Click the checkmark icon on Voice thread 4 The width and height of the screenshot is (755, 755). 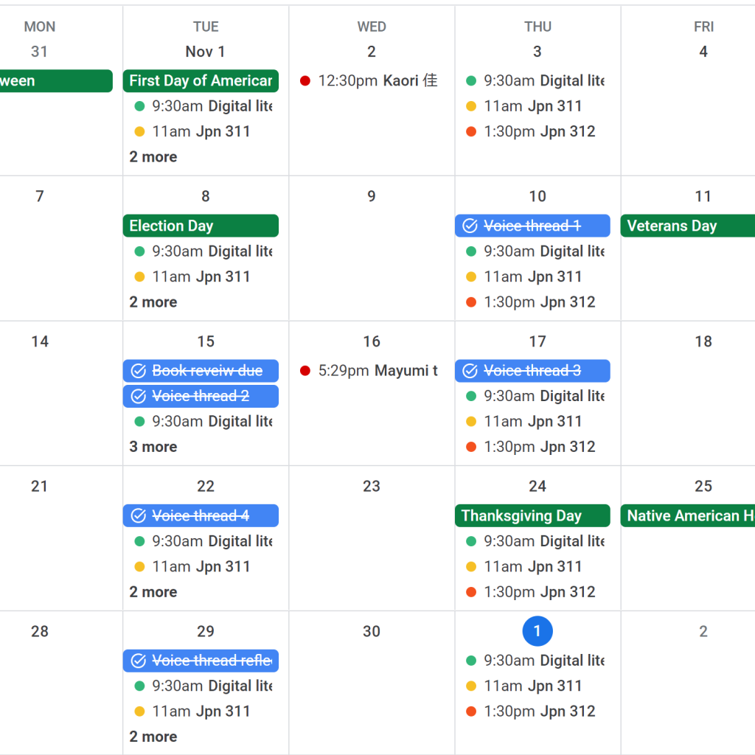138,515
